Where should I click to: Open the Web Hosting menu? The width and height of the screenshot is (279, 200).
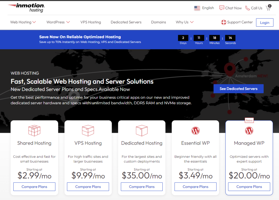(21, 22)
